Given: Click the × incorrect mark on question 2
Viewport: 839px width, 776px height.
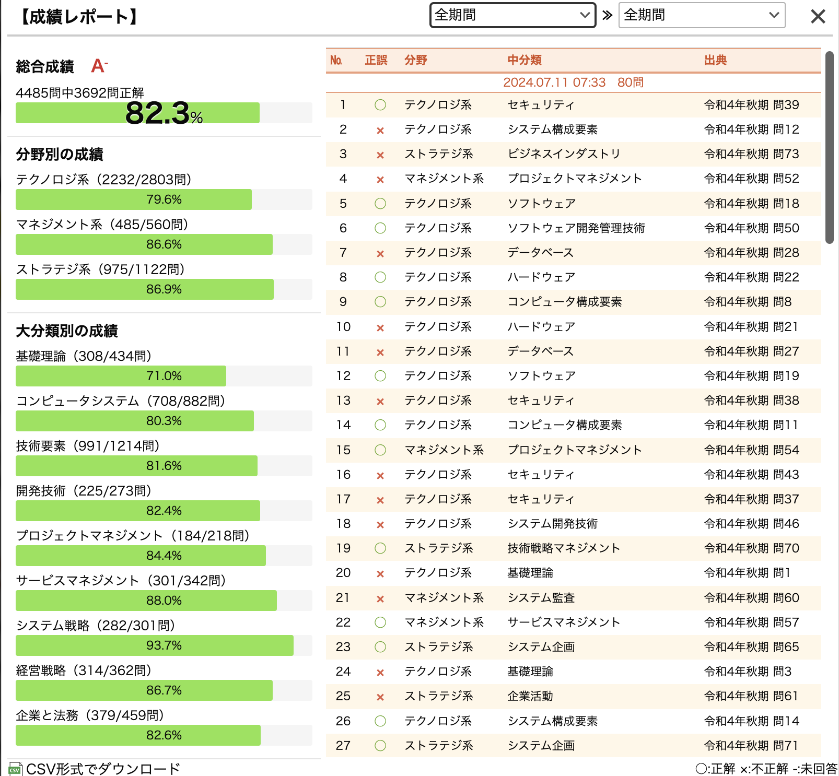Looking at the screenshot, I should click(380, 129).
